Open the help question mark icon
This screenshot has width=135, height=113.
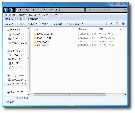coord(123,24)
